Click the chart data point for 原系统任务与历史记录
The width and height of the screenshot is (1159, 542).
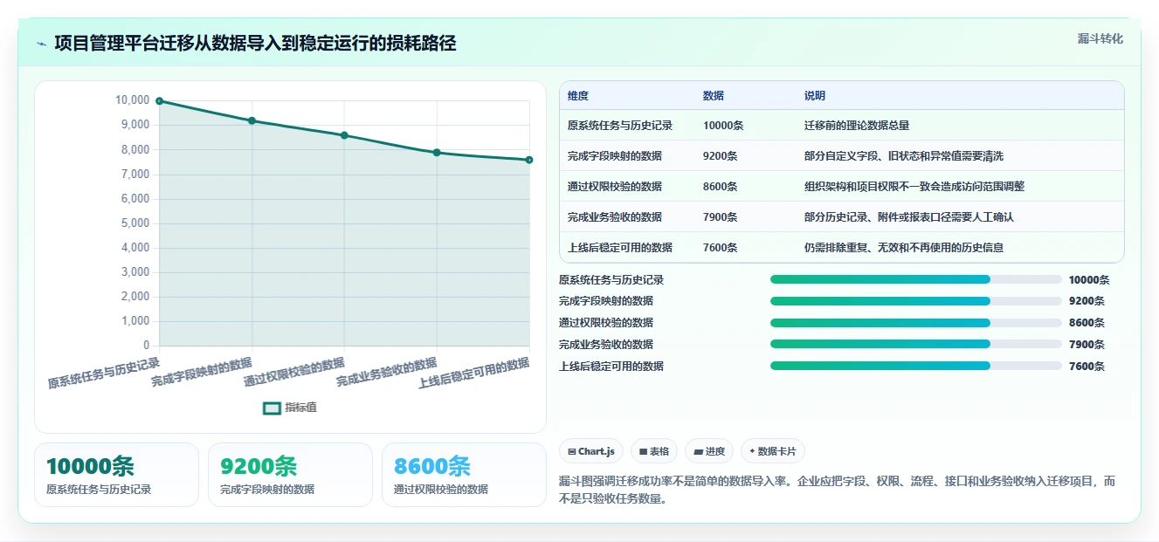[x=159, y=101]
